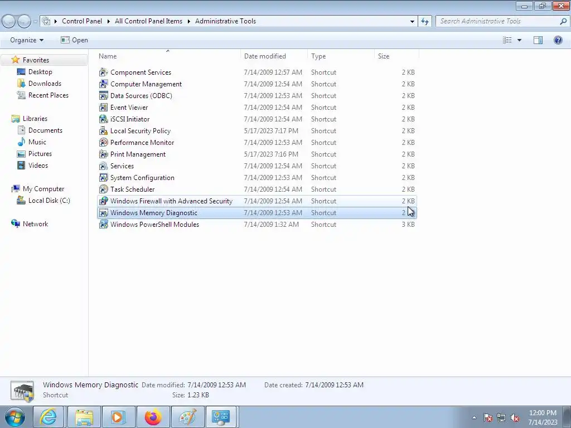Select Local Disk (C:) in navigation pane

coord(49,201)
